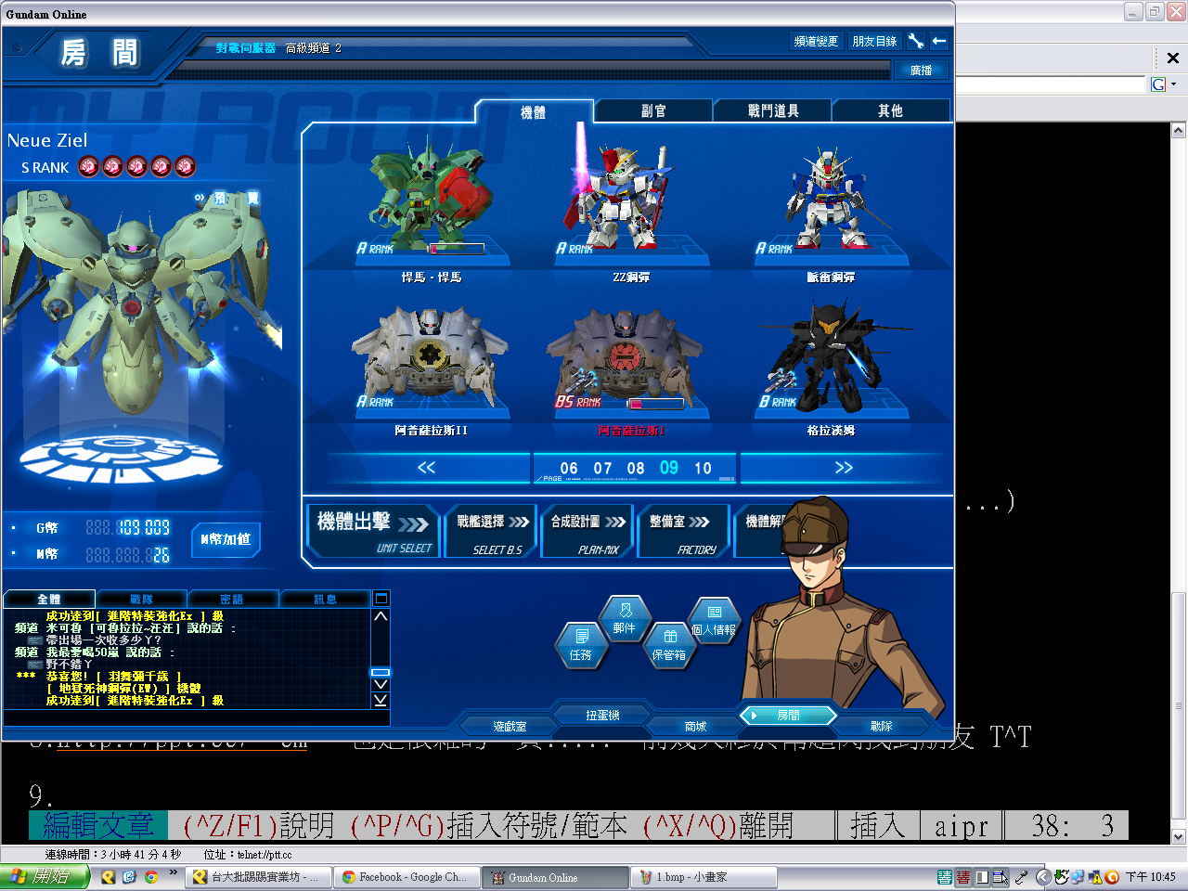Switch to Facebook - Google Chrome taskbar window
Image resolution: width=1188 pixels, height=891 pixels.
tap(407, 877)
